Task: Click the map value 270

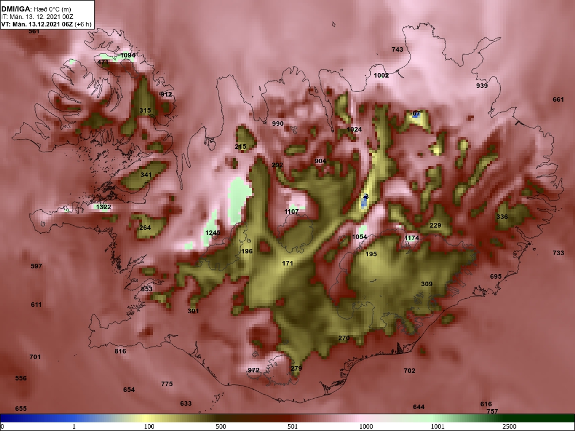Action: tap(344, 338)
